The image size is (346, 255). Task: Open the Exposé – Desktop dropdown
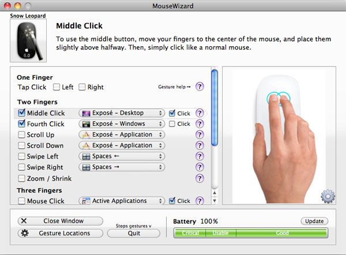click(x=122, y=113)
